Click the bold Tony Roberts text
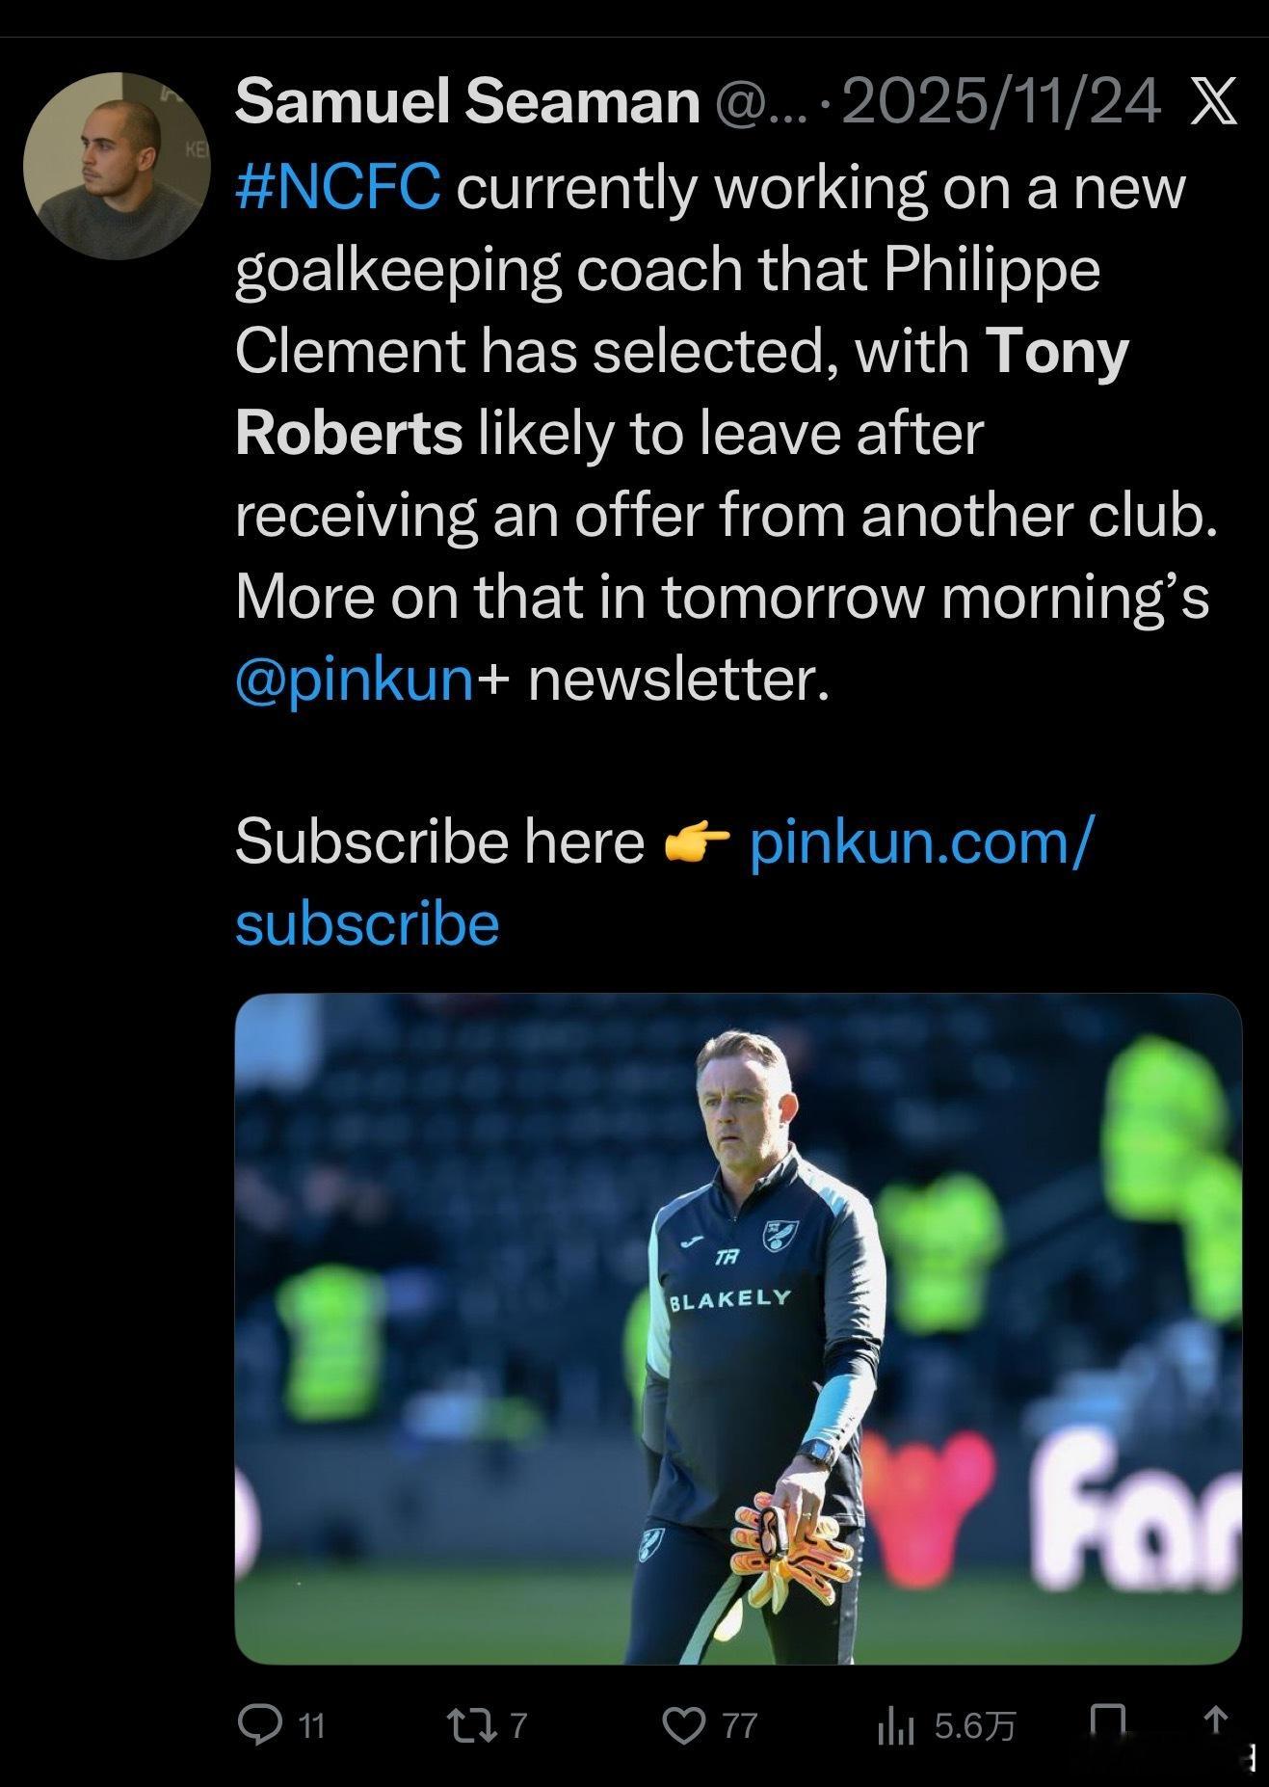 pyautogui.click(x=682, y=392)
